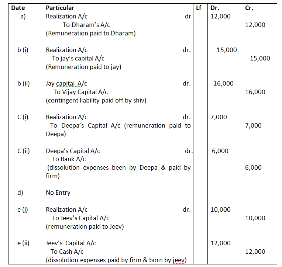Screen dimensions: 282x267
Task: Select the 'b (i)' row label
Action: tap(23, 50)
